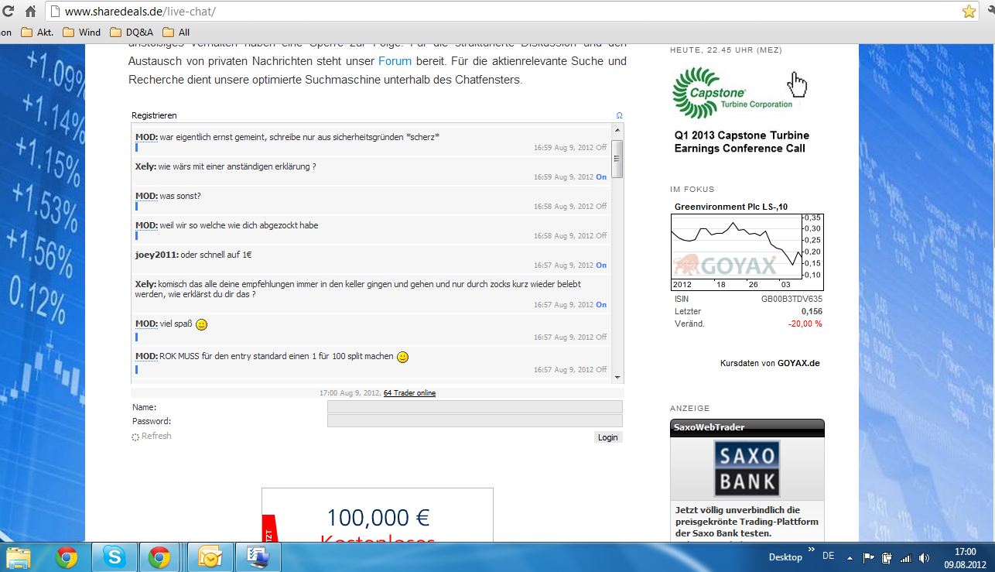
Task: Click the bookmark star in the address bar
Action: [969, 12]
